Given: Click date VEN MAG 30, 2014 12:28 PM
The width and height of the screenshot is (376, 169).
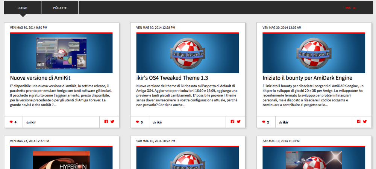Looking at the screenshot, I should (156, 28).
